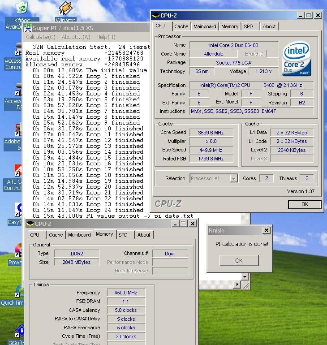Minimize the upper CPU-Z window

pos(301,15)
